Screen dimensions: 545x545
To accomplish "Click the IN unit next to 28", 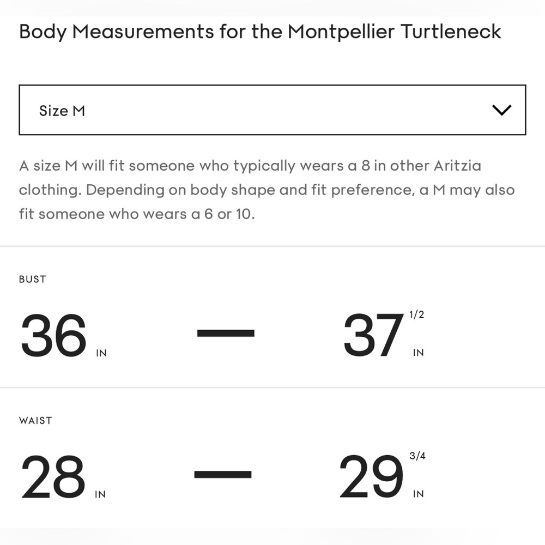I will (100, 494).
